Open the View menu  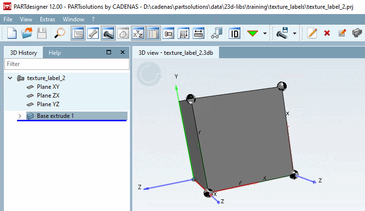tap(26, 19)
